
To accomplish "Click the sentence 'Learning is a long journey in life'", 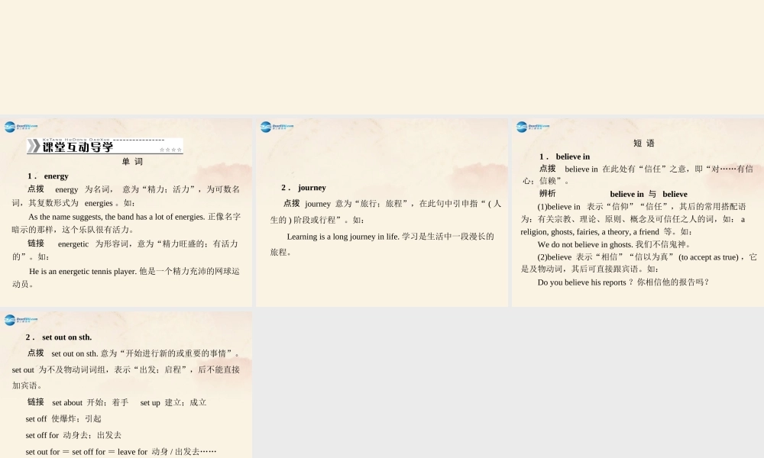I will [344, 237].
